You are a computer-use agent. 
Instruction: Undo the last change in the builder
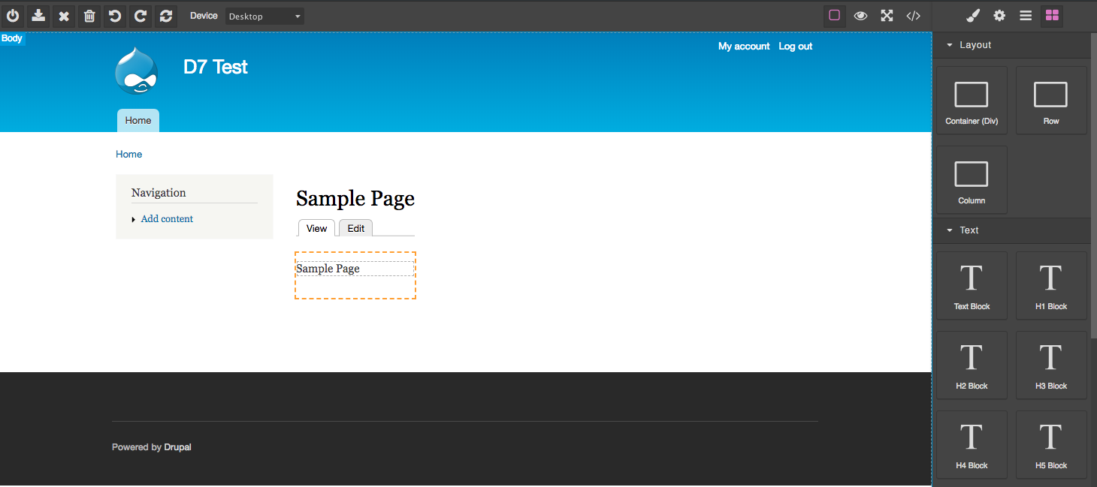[x=115, y=16]
